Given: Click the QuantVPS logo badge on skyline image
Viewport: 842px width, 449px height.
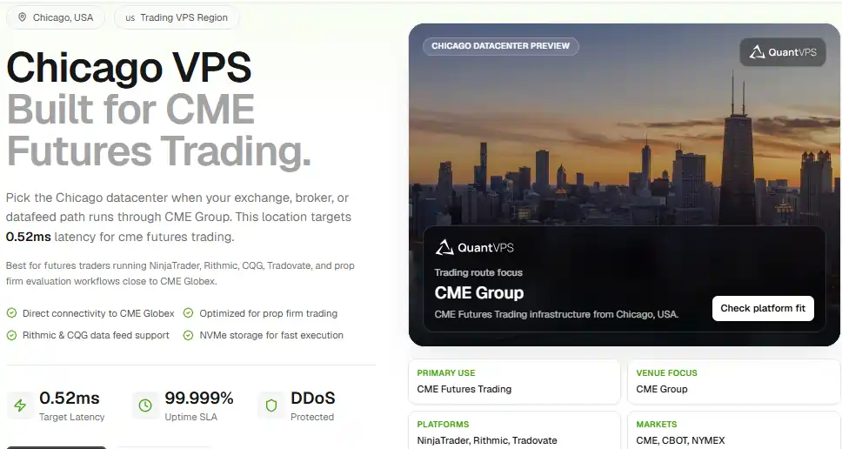Looking at the screenshot, I should 783,52.
